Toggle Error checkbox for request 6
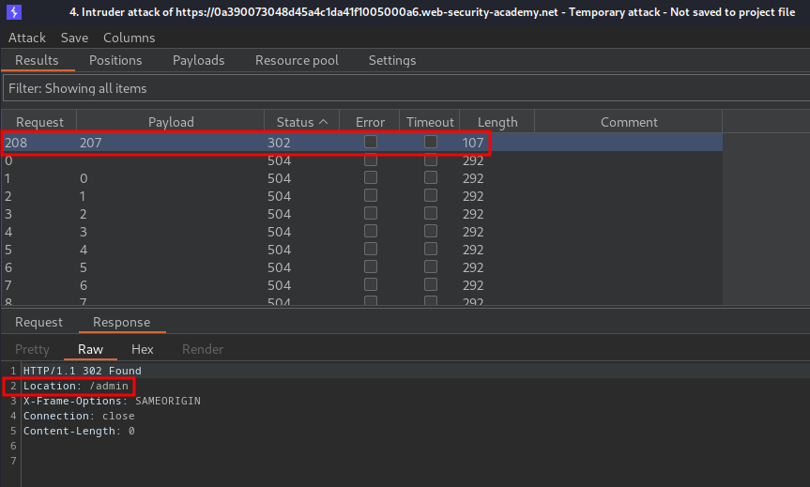The image size is (810, 487). click(371, 267)
